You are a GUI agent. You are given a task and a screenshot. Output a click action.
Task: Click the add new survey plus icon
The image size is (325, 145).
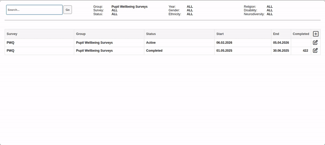pos(316,34)
